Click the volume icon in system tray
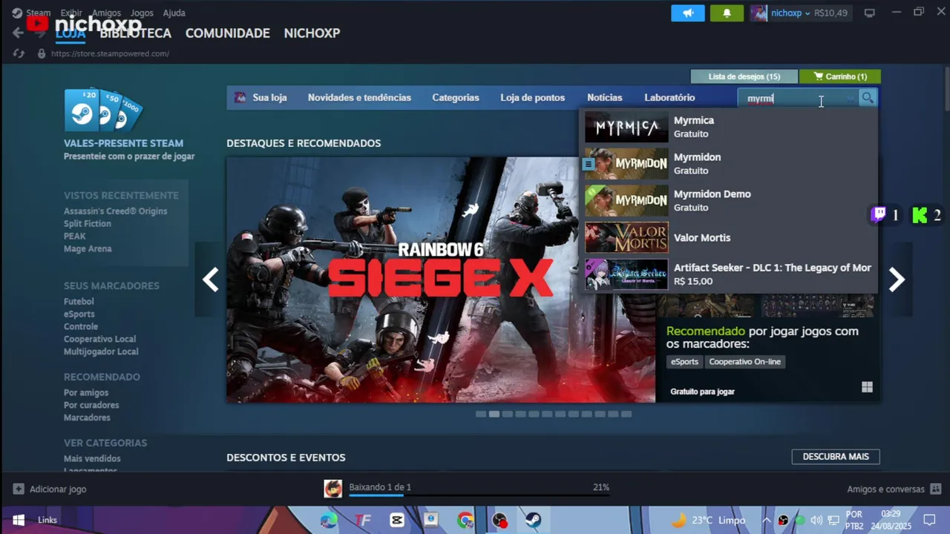950x534 pixels. pyautogui.click(x=816, y=520)
